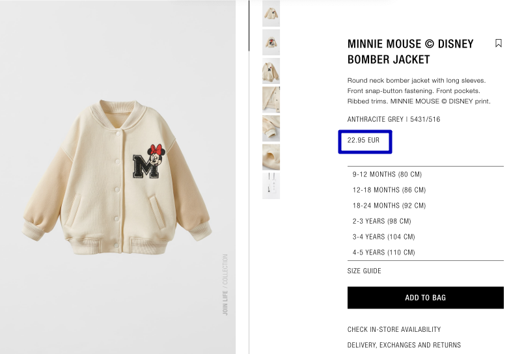Open the ribbed cuff close-up thumbnail
The width and height of the screenshot is (509, 354).
point(271,128)
